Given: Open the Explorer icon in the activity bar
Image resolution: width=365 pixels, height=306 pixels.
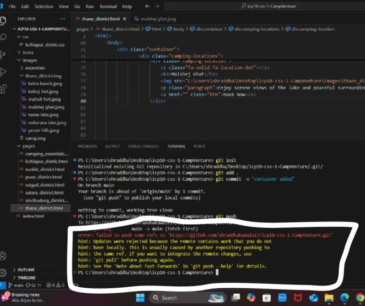Looking at the screenshot, I should coord(4,21).
